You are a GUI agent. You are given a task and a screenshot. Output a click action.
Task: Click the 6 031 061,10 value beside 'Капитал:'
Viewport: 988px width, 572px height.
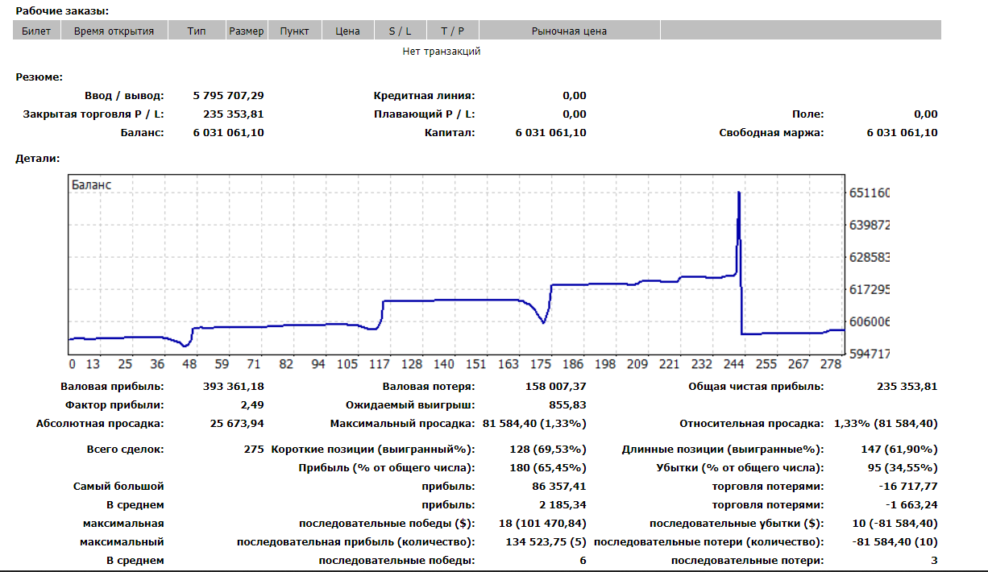(551, 133)
